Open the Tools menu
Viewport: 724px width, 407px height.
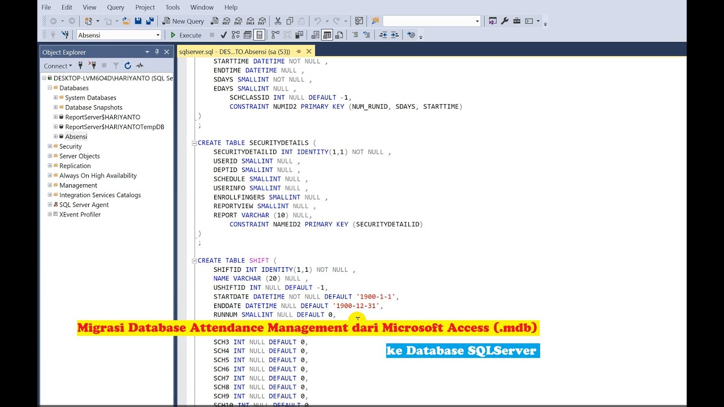coord(173,7)
